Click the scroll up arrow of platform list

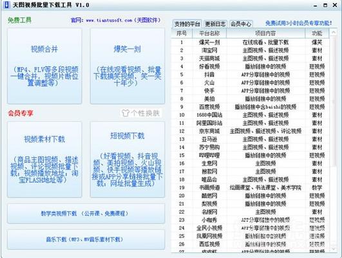coord(333,32)
